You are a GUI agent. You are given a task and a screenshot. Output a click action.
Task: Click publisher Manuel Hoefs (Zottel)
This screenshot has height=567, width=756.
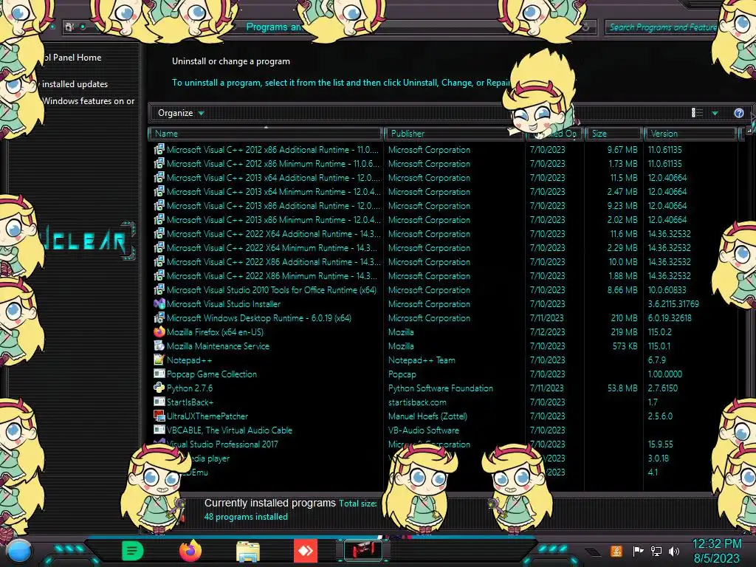tap(427, 416)
